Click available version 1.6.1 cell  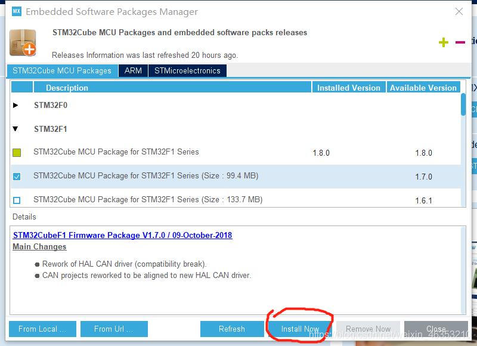pos(424,200)
